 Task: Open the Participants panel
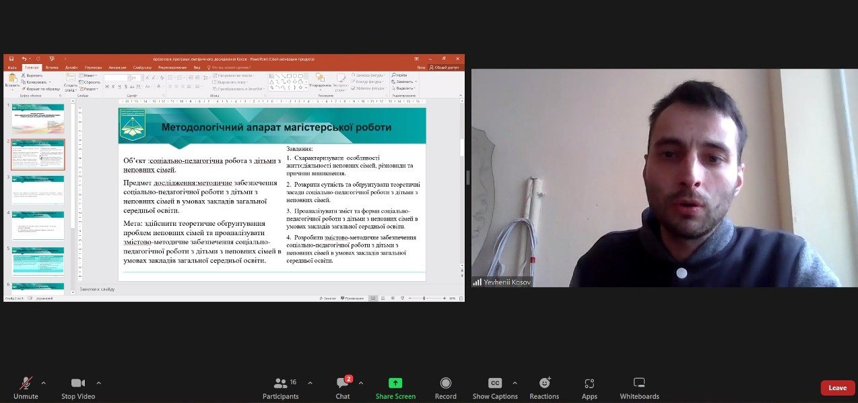[x=281, y=383]
